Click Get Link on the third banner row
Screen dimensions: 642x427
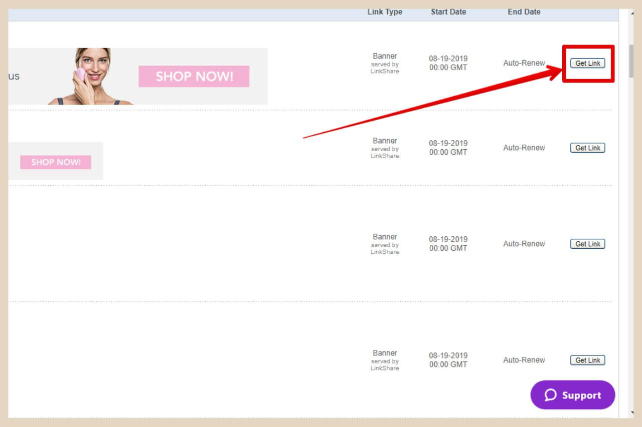(587, 244)
